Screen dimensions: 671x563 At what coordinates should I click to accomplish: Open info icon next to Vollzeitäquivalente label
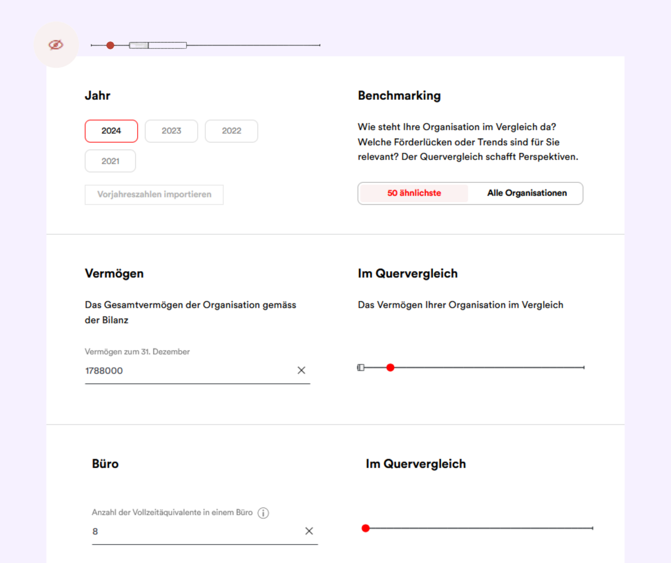pyautogui.click(x=263, y=513)
